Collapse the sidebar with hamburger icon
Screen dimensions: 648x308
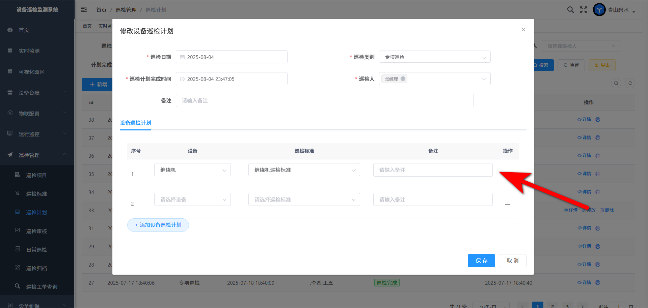click(x=84, y=10)
